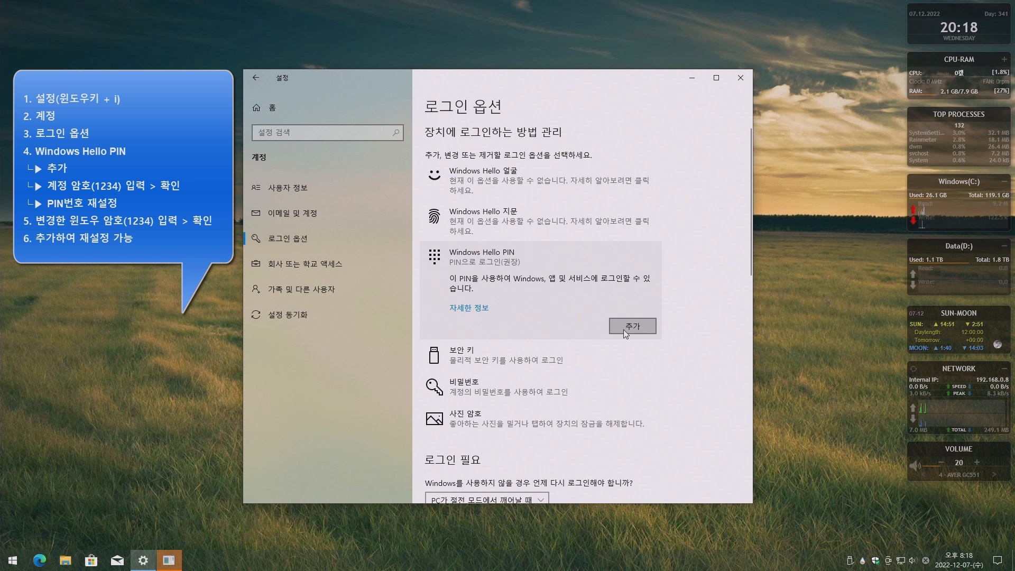The height and width of the screenshot is (571, 1015).
Task: Collapse the NETWORK widget with its minus
Action: pos(1004,369)
